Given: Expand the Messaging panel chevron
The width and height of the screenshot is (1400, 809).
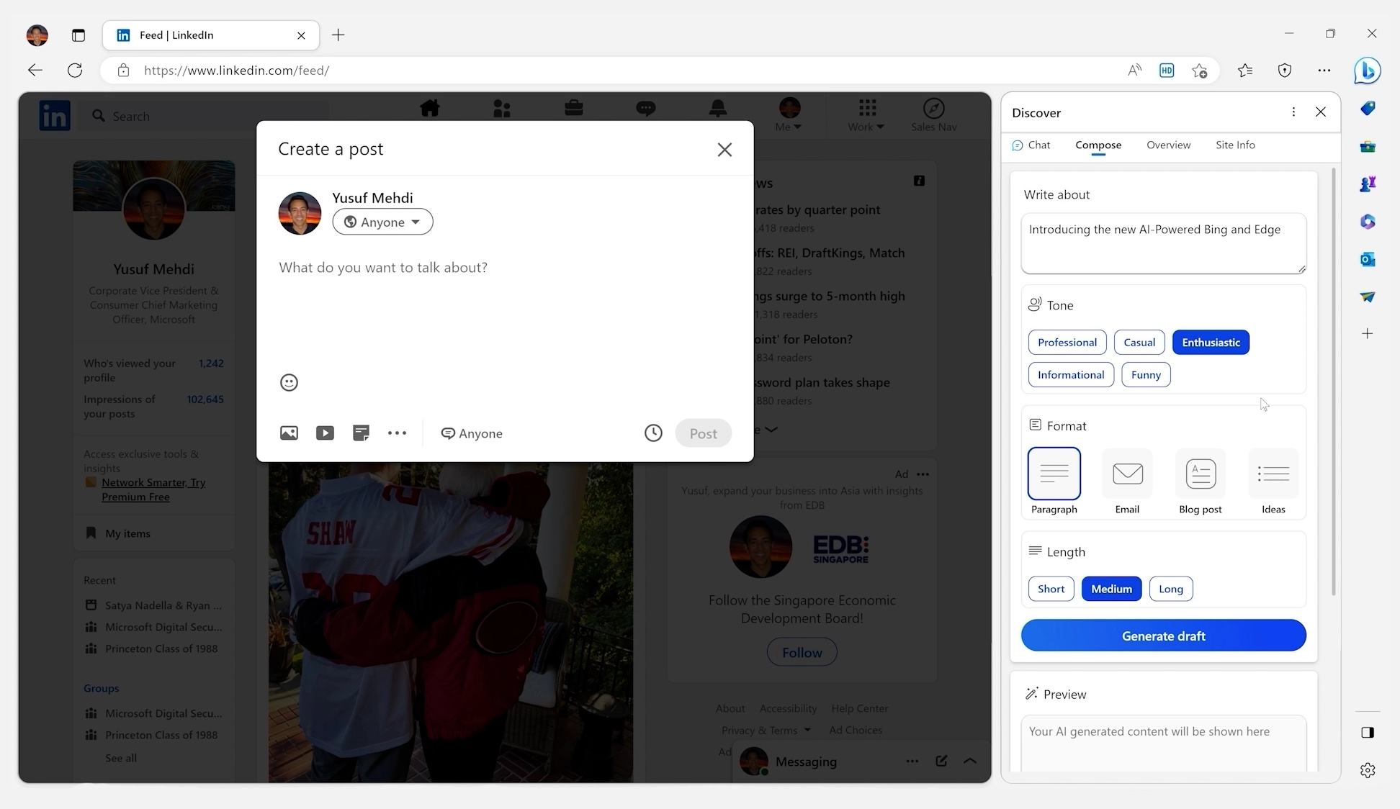Looking at the screenshot, I should pos(970,761).
